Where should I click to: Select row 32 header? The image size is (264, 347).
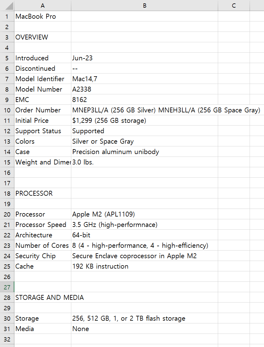tap(7, 339)
